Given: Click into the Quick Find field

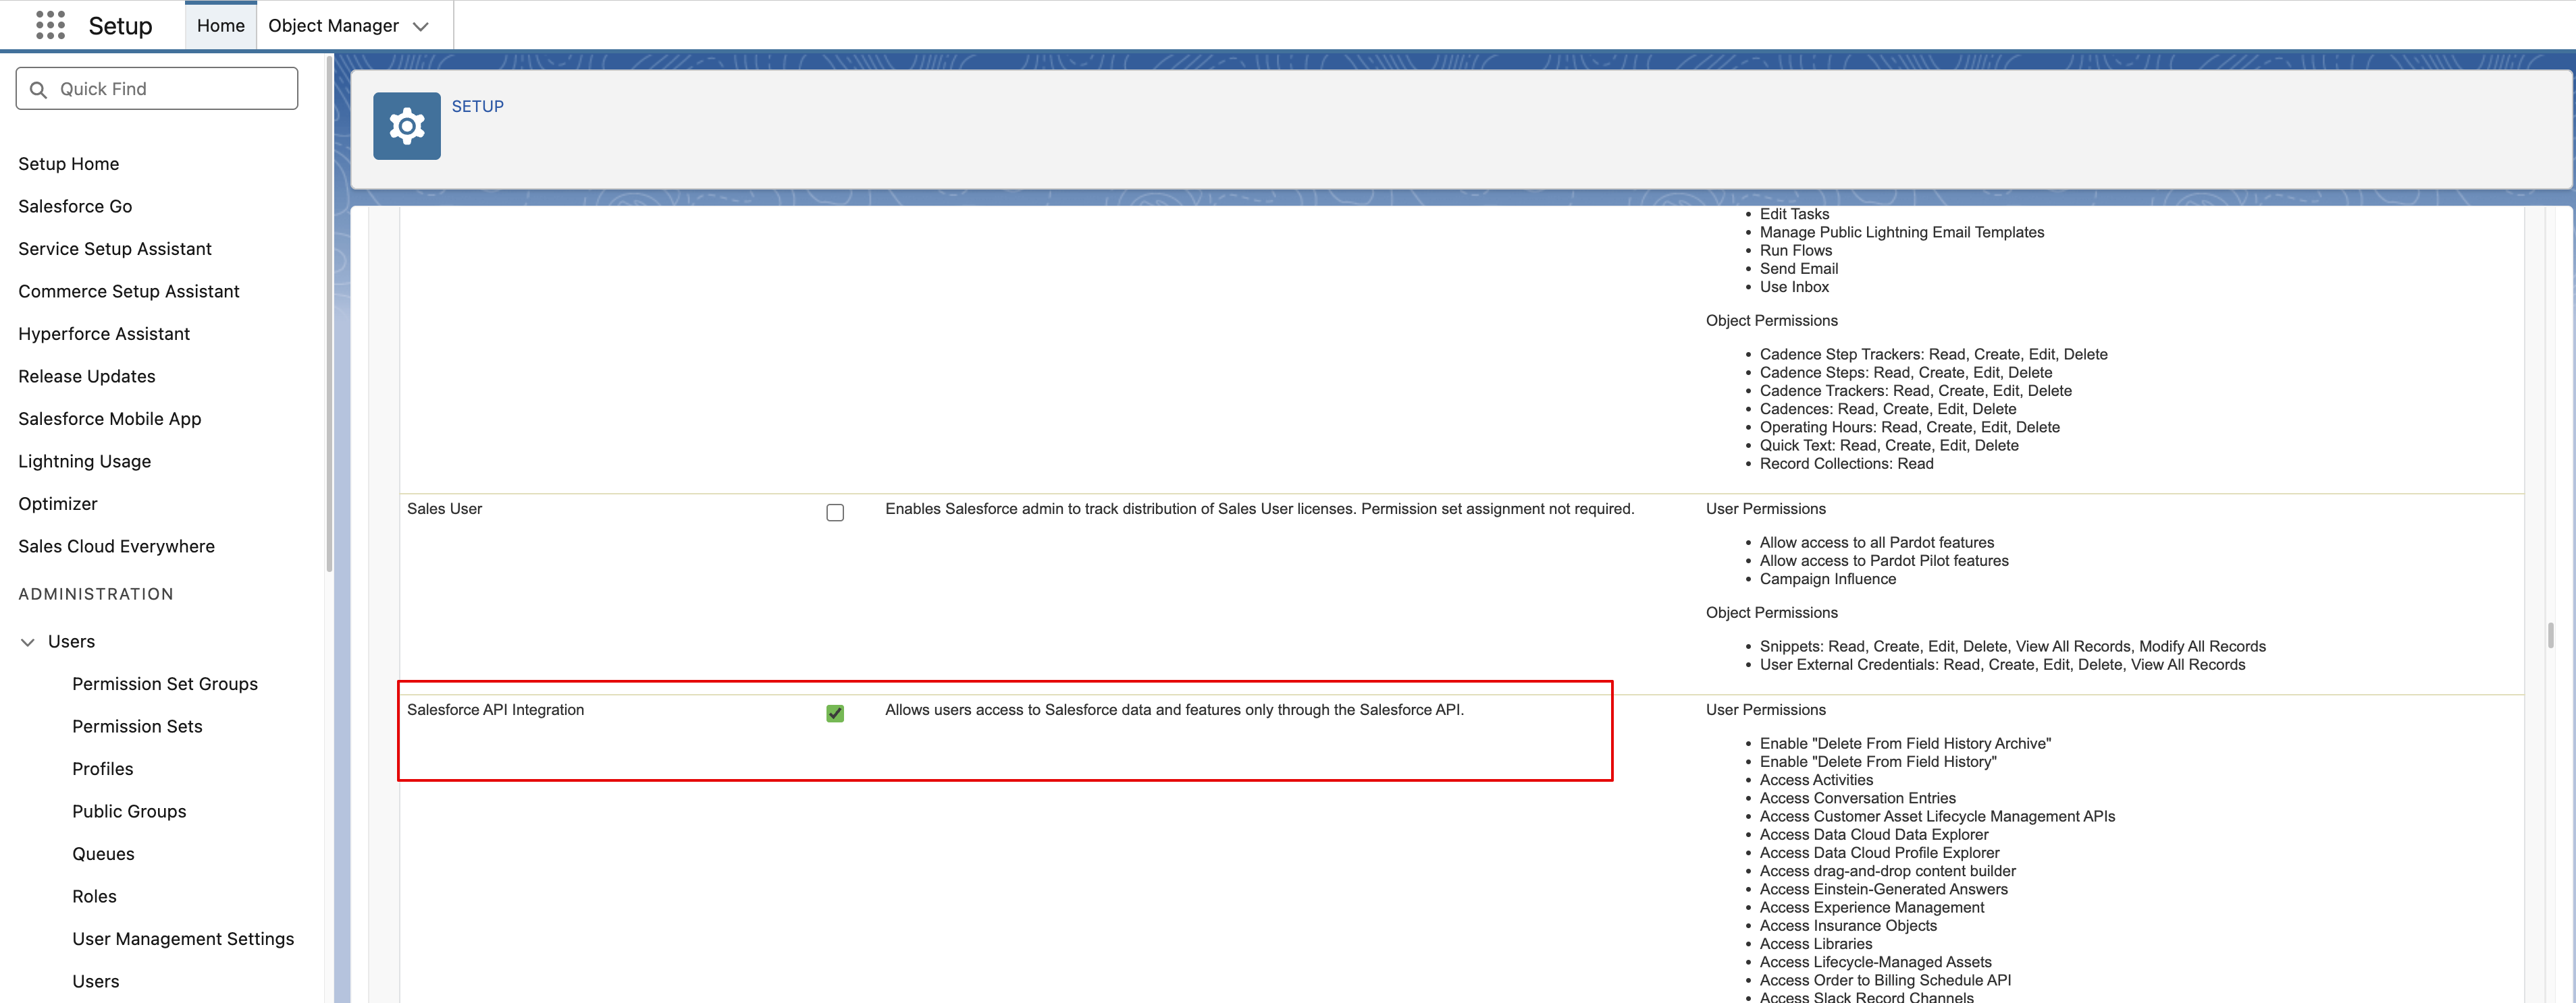Looking at the screenshot, I should [x=170, y=89].
